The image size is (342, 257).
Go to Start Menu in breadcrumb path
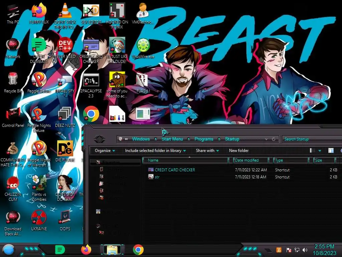[172, 139]
